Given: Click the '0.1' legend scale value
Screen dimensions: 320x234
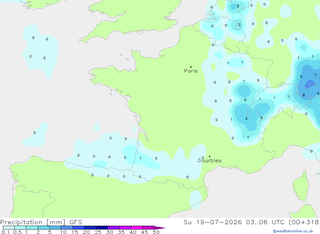Looking at the screenshot, I should pos(5,232).
